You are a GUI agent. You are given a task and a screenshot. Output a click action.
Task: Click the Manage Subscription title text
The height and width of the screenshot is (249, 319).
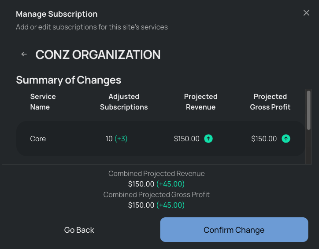[x=57, y=14]
